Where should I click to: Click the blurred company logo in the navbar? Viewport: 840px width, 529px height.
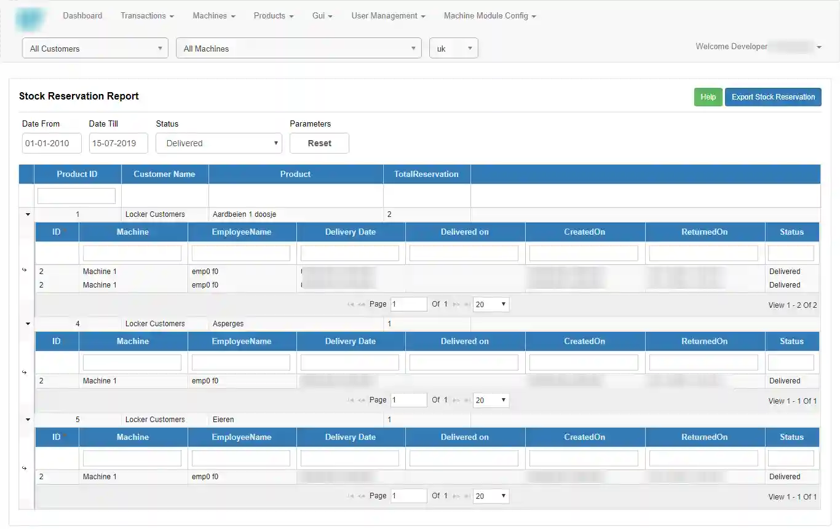click(x=30, y=20)
